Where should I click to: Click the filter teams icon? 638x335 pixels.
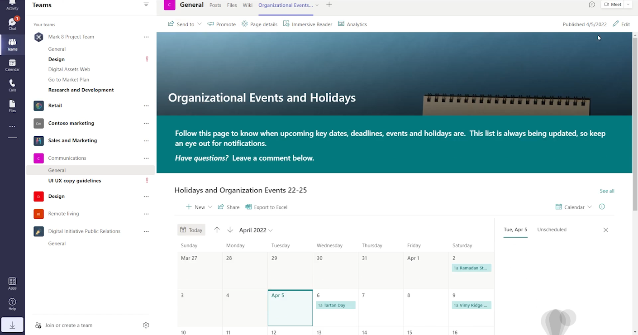[x=146, y=5]
